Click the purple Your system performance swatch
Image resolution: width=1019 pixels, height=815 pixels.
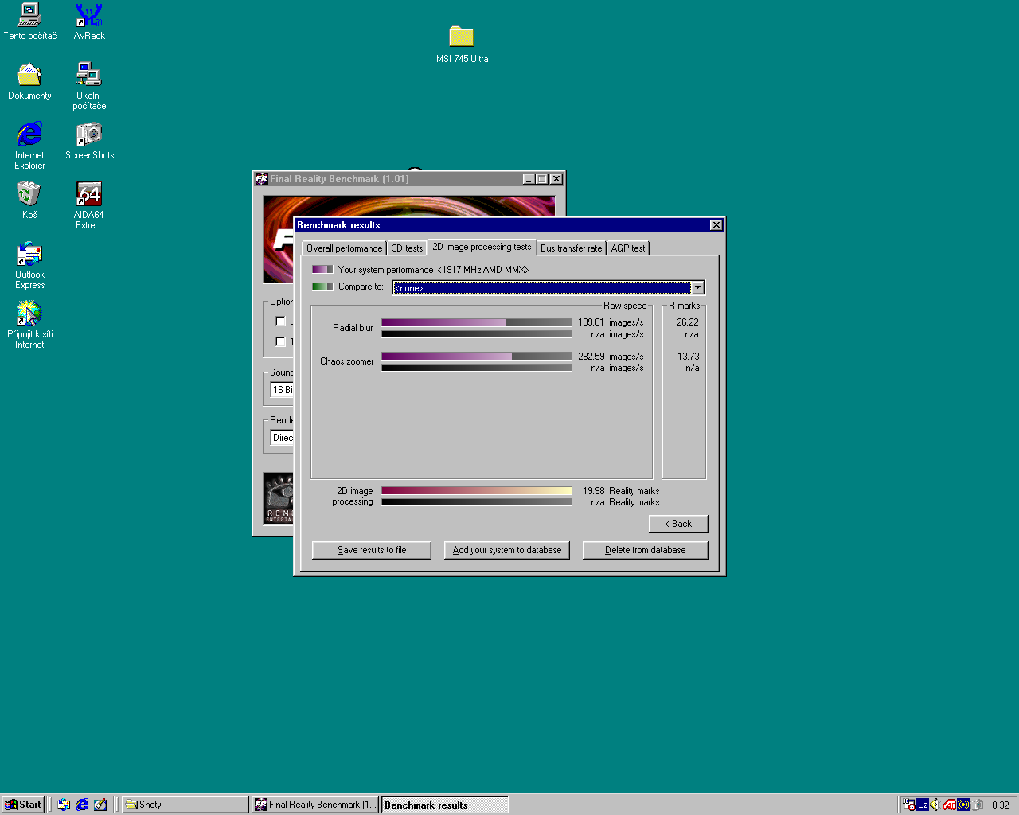(x=322, y=270)
